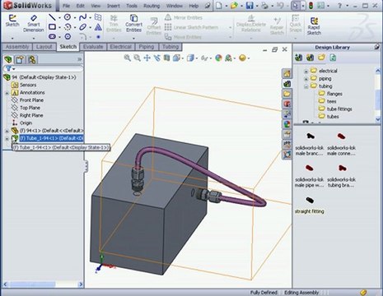Select the Line sketch tool
Viewport: 383px width, 296px height.
click(52, 17)
